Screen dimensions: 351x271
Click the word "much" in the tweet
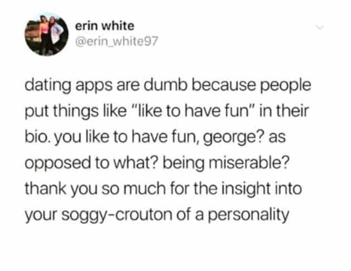(143, 188)
